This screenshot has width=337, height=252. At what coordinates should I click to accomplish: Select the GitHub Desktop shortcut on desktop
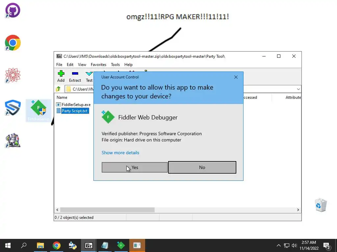pyautogui.click(x=13, y=10)
